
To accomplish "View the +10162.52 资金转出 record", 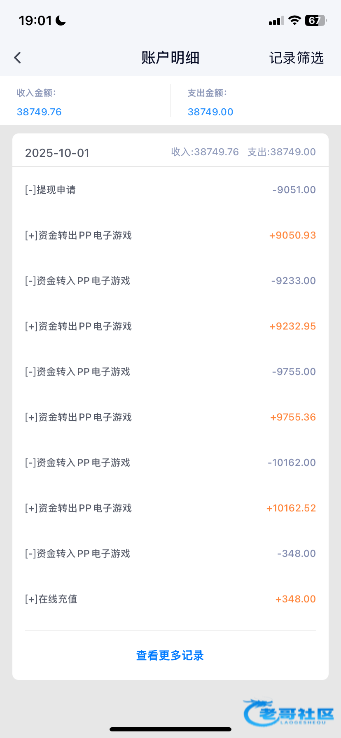I will [x=170, y=508].
